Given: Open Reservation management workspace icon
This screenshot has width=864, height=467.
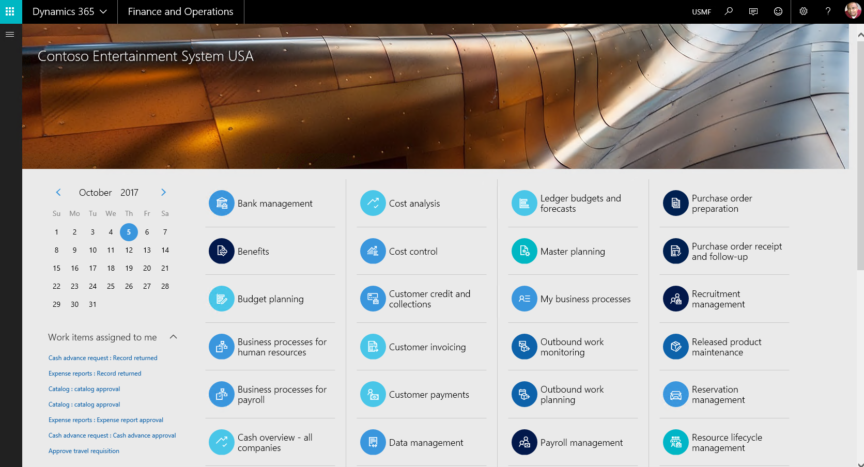Looking at the screenshot, I should point(676,394).
